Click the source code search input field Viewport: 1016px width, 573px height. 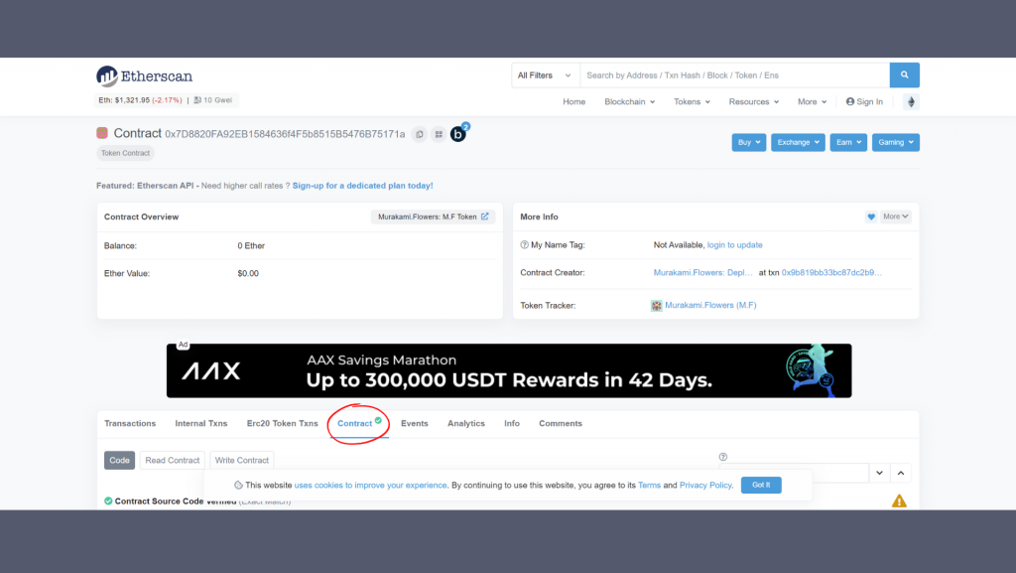[x=794, y=473]
